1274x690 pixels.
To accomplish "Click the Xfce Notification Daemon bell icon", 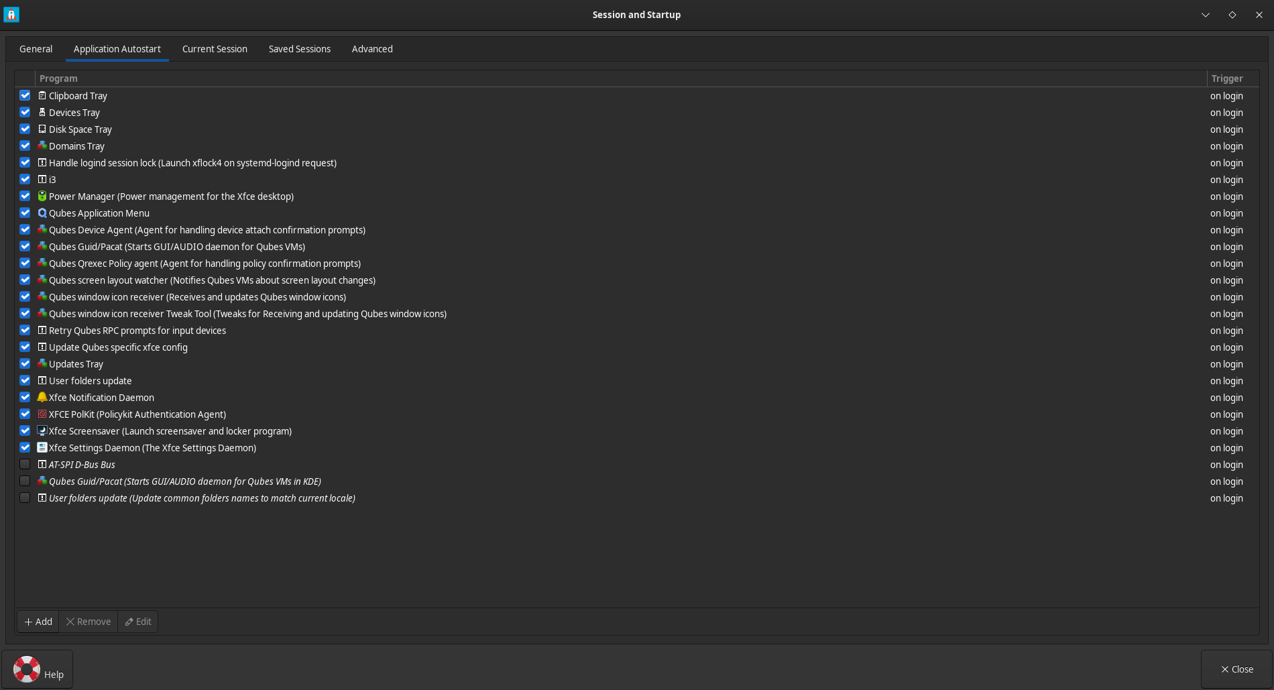I will [x=42, y=398].
